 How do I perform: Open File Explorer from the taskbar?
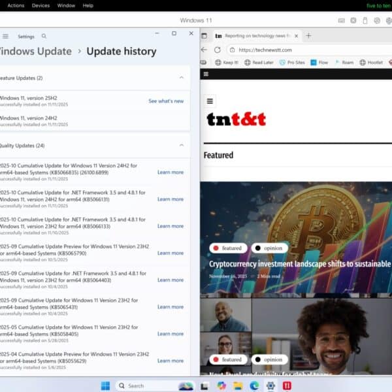click(x=238, y=385)
